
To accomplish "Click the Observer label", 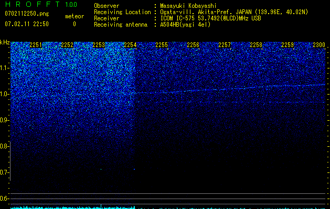I will [107, 6].
